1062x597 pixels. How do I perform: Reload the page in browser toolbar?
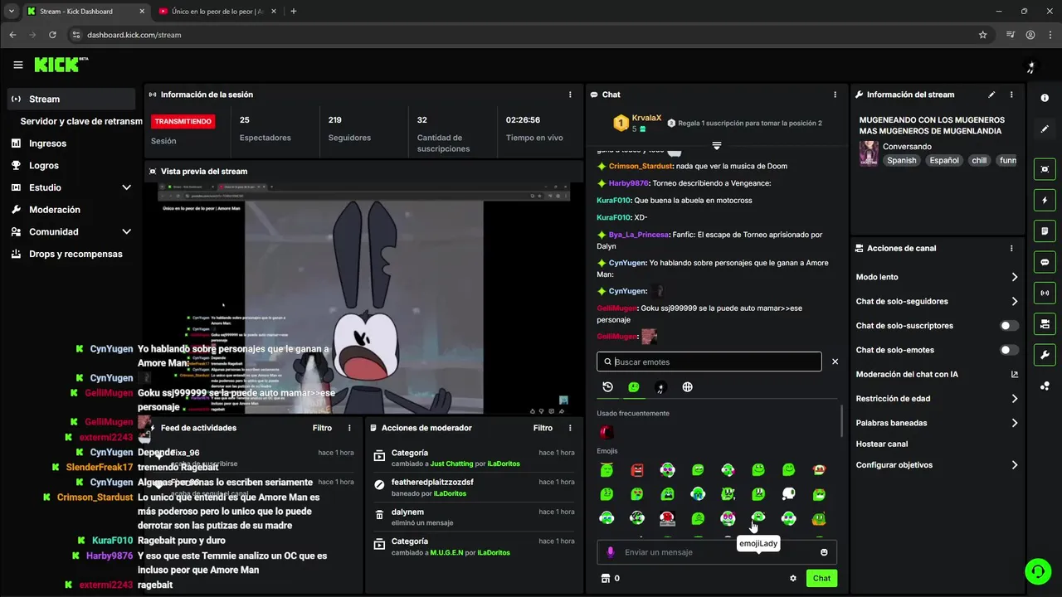pos(52,35)
